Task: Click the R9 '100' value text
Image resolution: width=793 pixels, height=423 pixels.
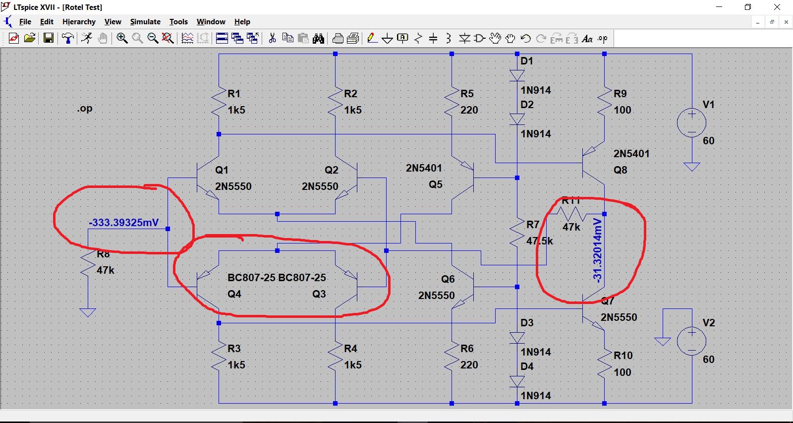Action: point(623,110)
